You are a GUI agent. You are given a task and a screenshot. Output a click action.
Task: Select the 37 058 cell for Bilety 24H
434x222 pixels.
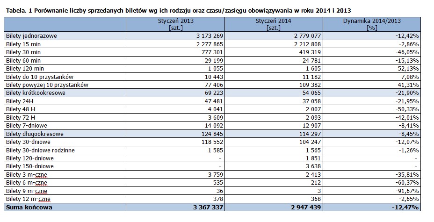(x=311, y=101)
